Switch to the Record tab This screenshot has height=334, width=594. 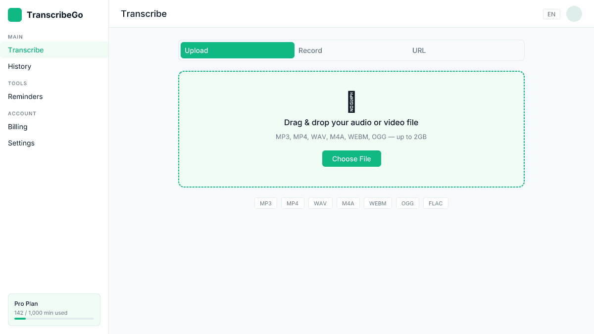[310, 50]
